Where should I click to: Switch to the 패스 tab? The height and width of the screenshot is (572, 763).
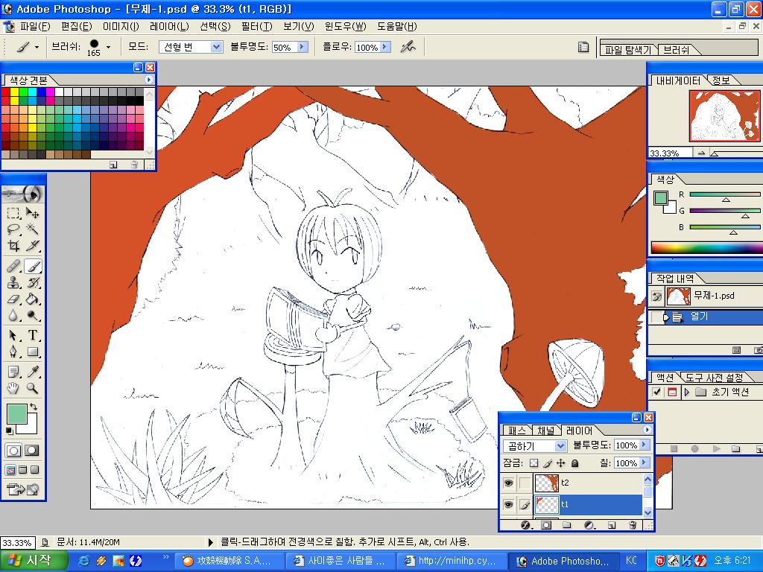(x=517, y=430)
